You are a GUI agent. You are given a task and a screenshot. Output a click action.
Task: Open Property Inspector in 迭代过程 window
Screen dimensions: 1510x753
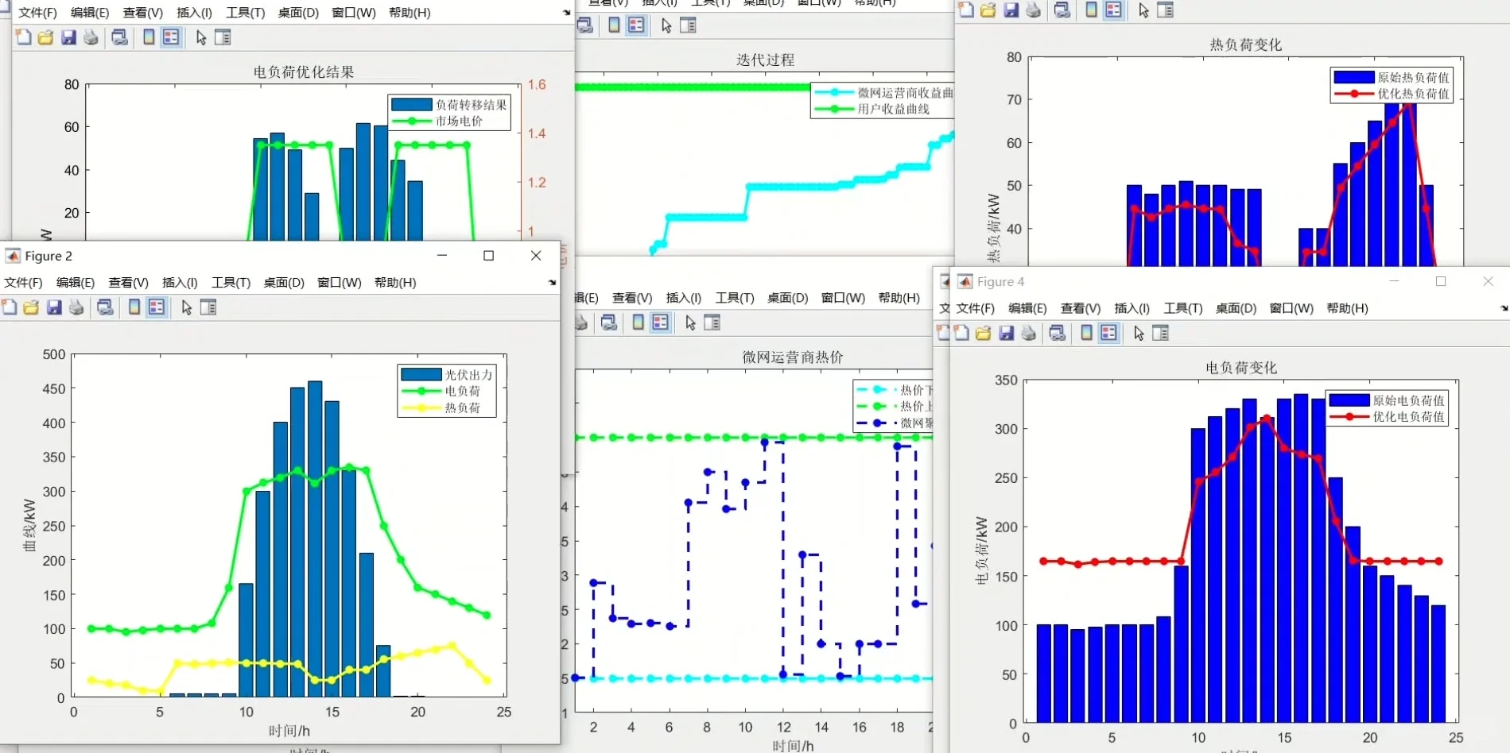click(689, 25)
